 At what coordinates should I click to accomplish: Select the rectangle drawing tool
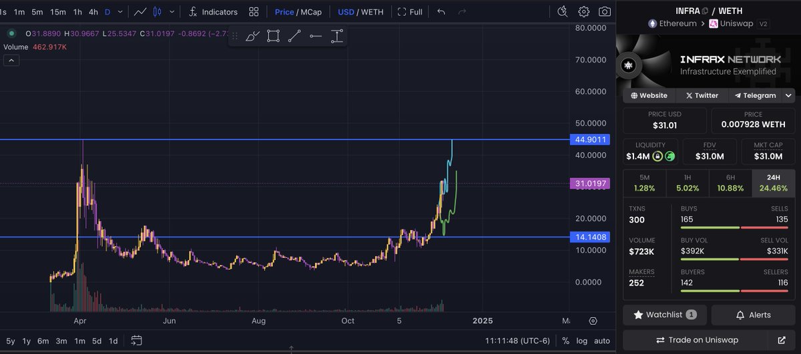pyautogui.click(x=273, y=37)
